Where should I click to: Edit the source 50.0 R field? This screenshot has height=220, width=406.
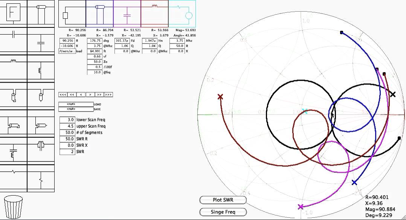[x=177, y=46]
